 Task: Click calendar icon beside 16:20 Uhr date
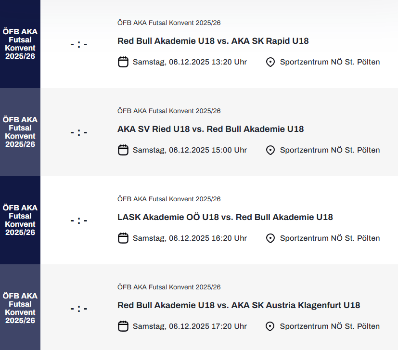(x=123, y=238)
